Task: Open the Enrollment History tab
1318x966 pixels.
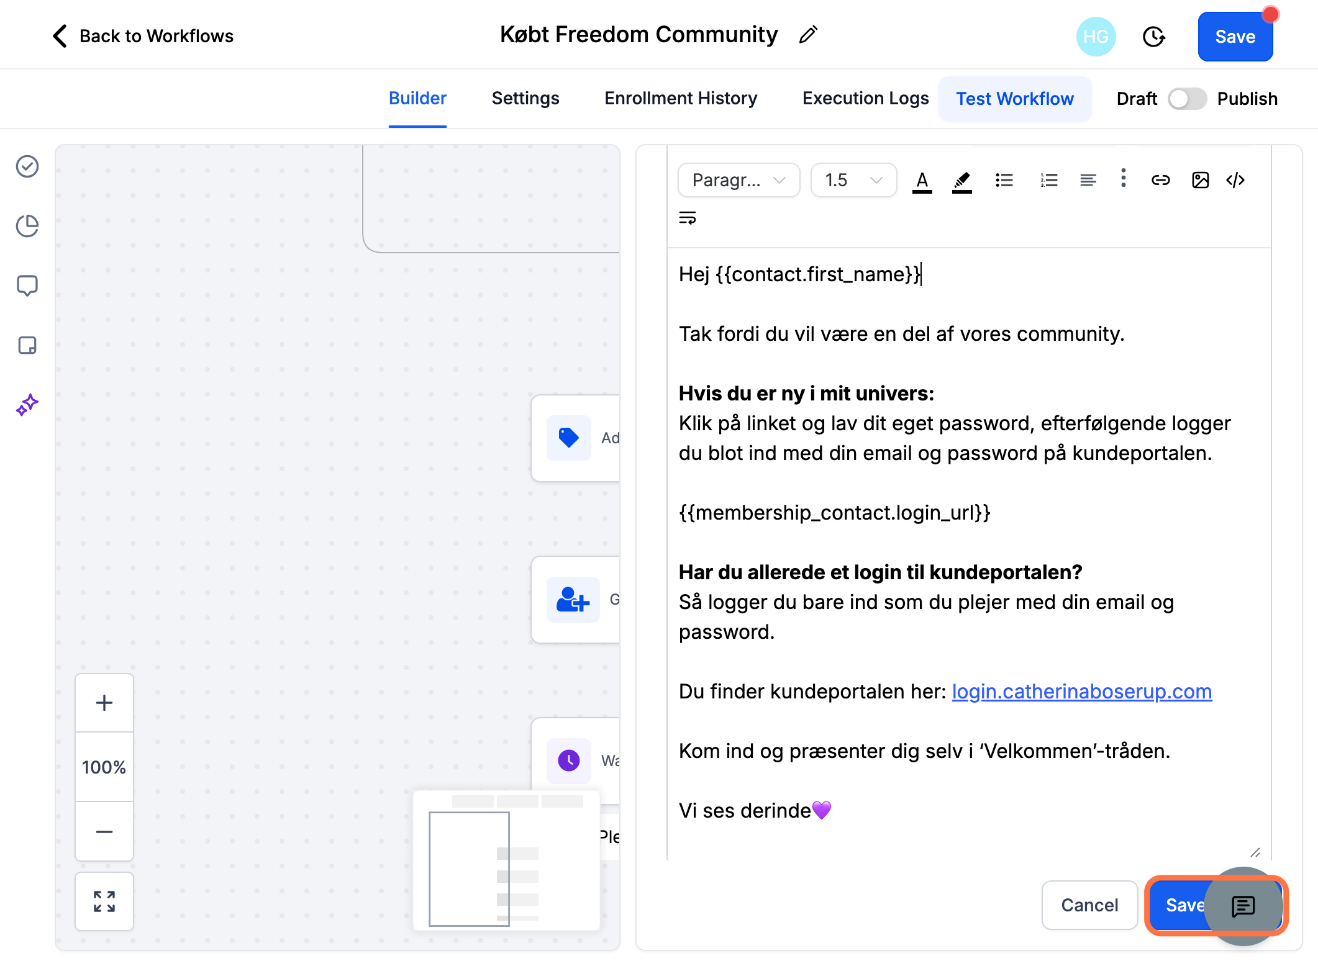Action: 681,98
